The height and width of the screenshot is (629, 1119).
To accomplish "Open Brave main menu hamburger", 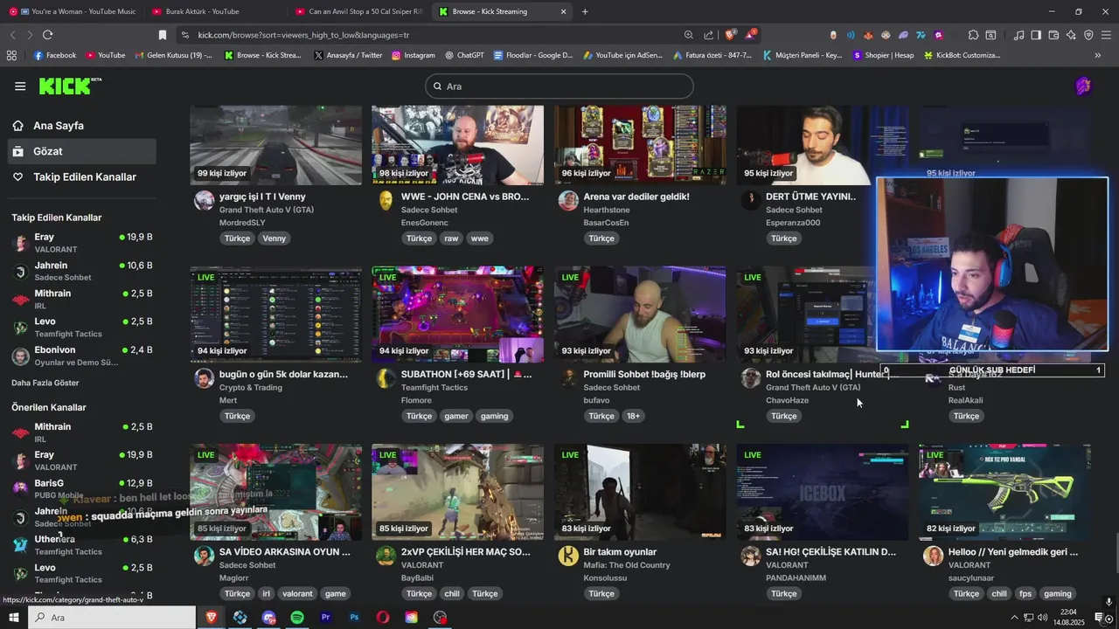I will coord(1106,35).
